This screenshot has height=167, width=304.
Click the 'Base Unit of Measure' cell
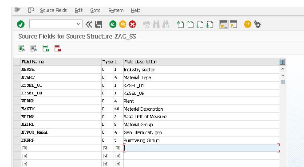[201, 117]
